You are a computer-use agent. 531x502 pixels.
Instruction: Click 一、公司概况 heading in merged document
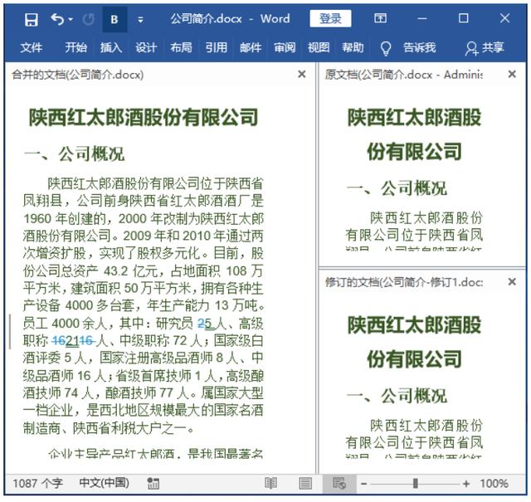pyautogui.click(x=75, y=154)
